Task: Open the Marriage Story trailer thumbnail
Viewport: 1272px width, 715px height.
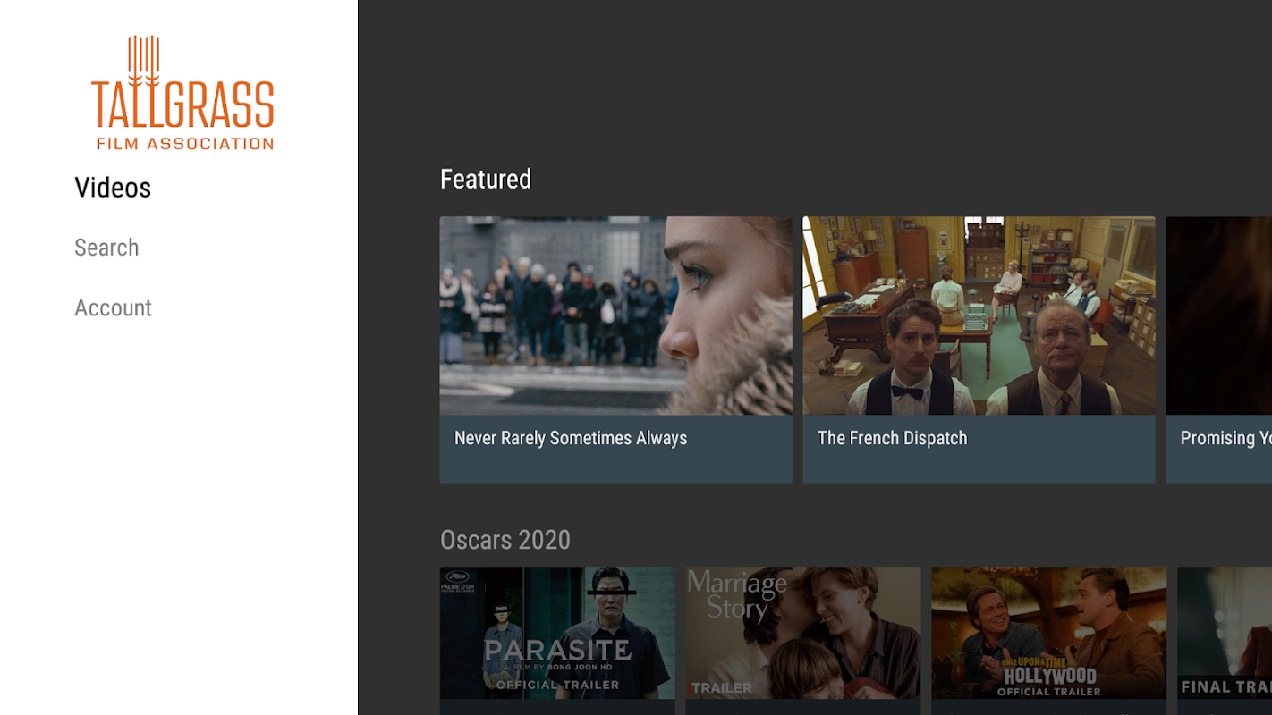Action: (x=803, y=633)
